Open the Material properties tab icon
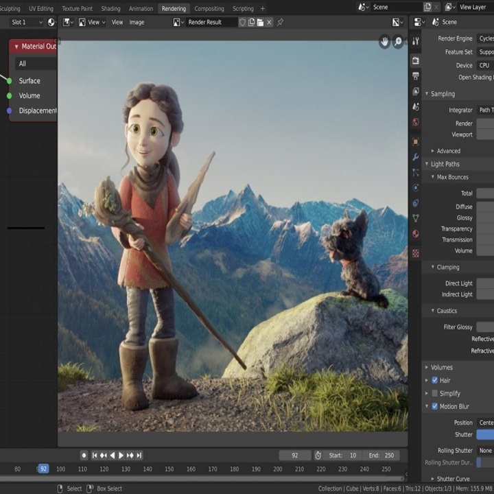Viewport: 494px width, 494px height. click(416, 234)
